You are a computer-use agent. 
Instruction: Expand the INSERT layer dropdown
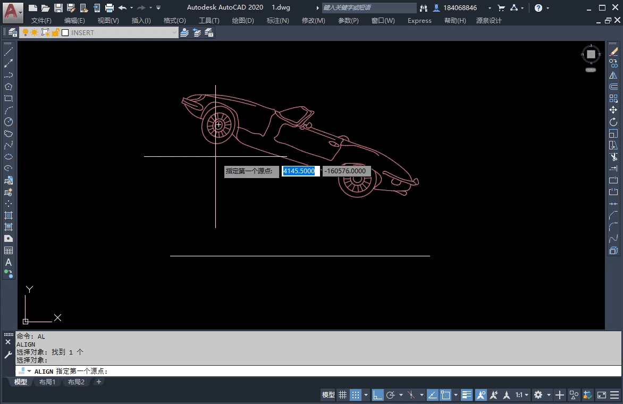coord(174,32)
